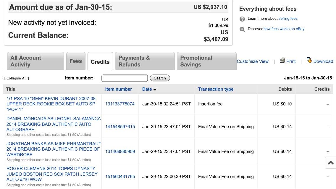Viewport: 336px width, 189px height.
Task: Open the Payments & Refunds tab
Action: [145, 61]
